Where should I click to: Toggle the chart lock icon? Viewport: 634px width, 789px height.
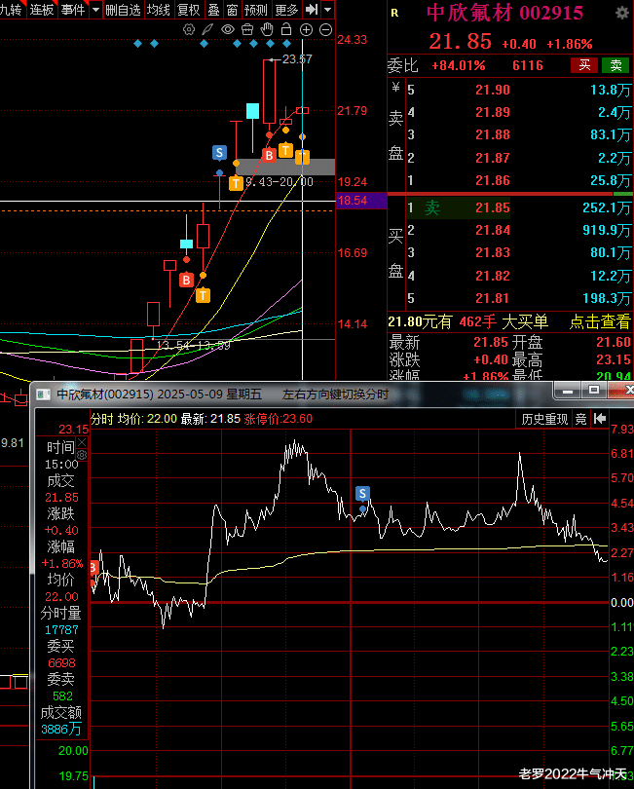coord(286,29)
